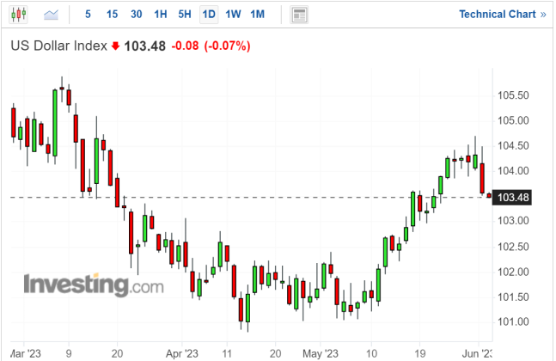Click the 101.00 price axis label

click(x=513, y=322)
